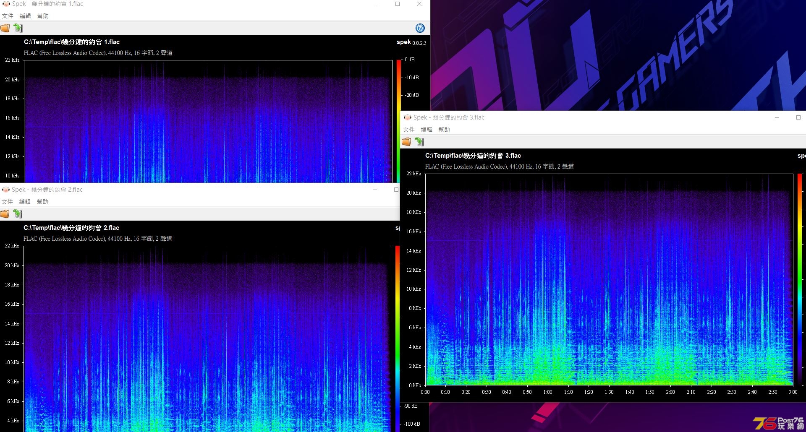Click the Spek app icon in 1.flac title bar
Viewport: 806px width, 432px height.
pos(6,4)
